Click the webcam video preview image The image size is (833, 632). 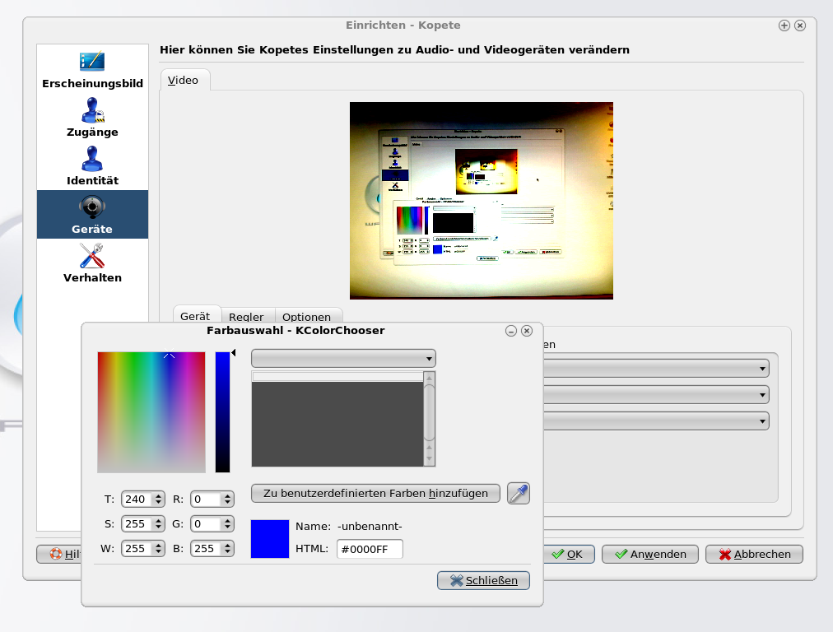coord(482,201)
